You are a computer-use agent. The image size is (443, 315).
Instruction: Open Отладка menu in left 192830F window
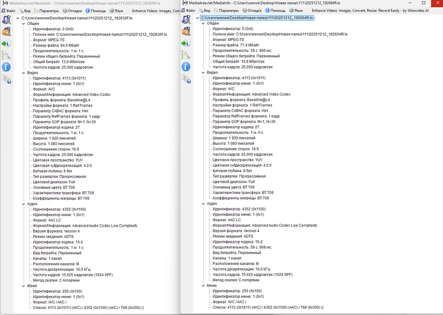(72, 11)
